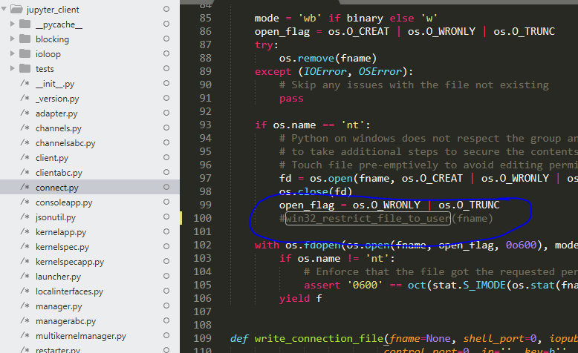Viewport: 578px width, 353px height.
Task: Click 'except' keyword on line 89
Action: [273, 72]
